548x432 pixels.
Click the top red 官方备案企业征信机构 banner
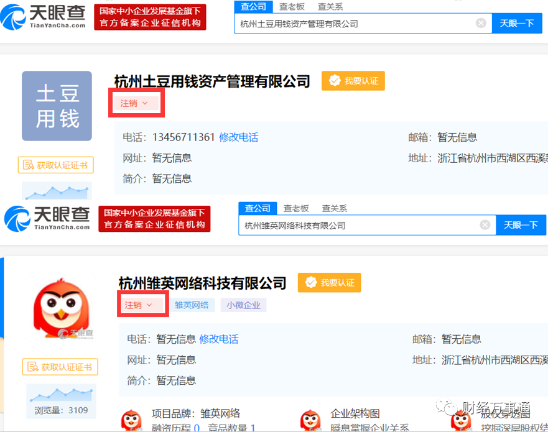pyautogui.click(x=150, y=17)
